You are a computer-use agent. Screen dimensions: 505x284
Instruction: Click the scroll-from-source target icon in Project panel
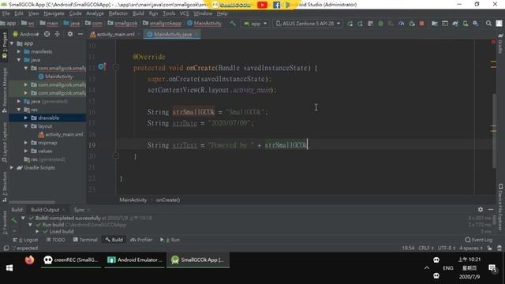[x=47, y=34]
